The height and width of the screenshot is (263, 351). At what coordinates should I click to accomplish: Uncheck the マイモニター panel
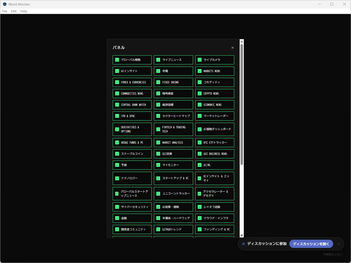pyautogui.click(x=158, y=165)
